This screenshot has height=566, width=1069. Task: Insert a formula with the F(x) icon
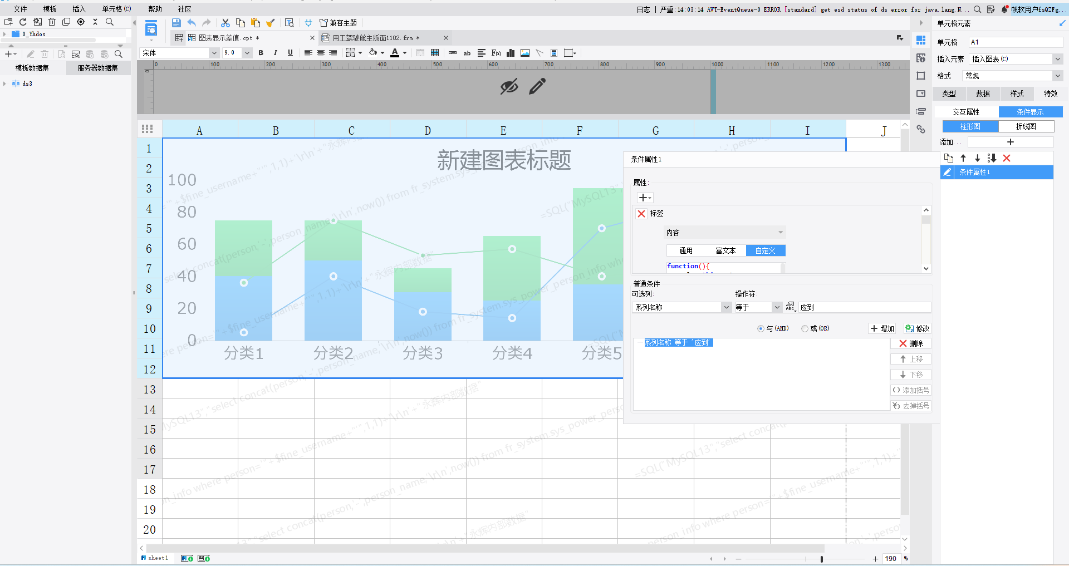pos(496,53)
